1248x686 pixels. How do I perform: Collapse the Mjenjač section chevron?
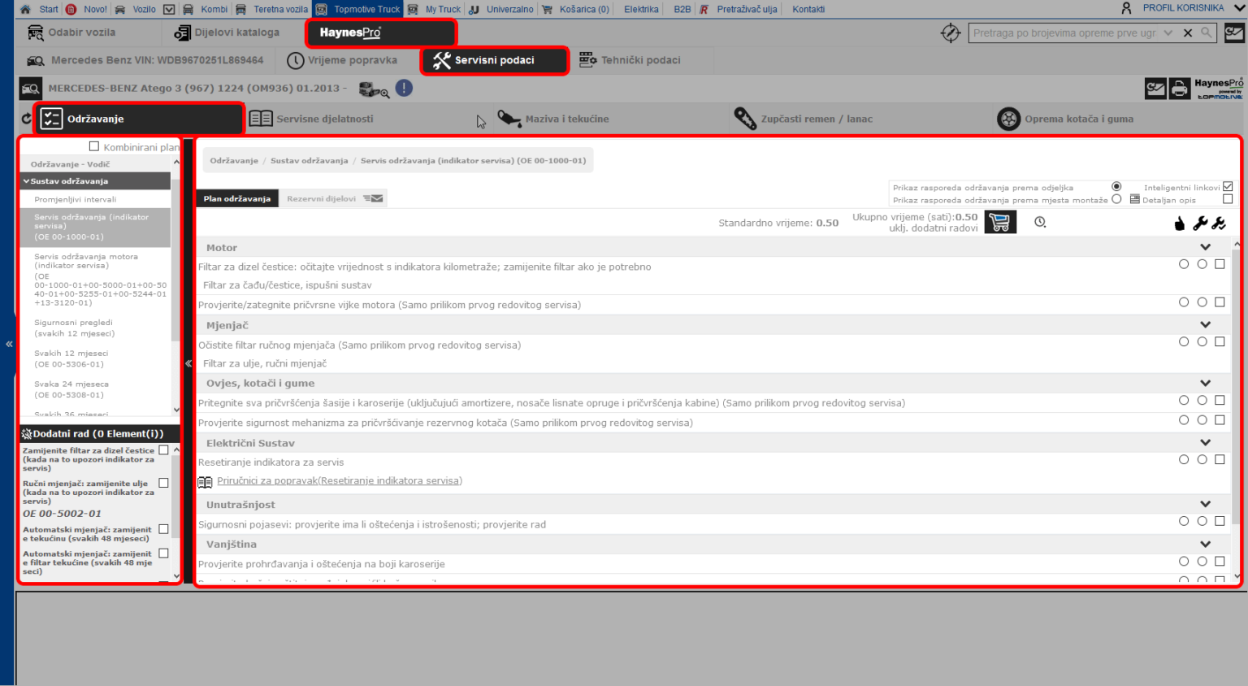pyautogui.click(x=1206, y=324)
